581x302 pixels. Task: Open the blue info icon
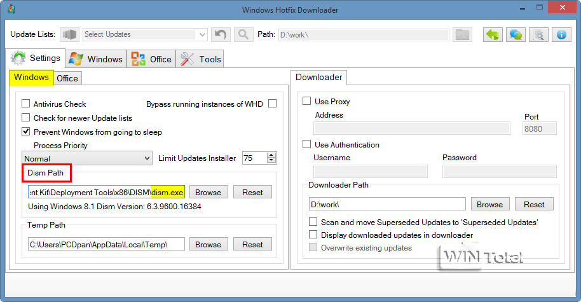click(562, 35)
